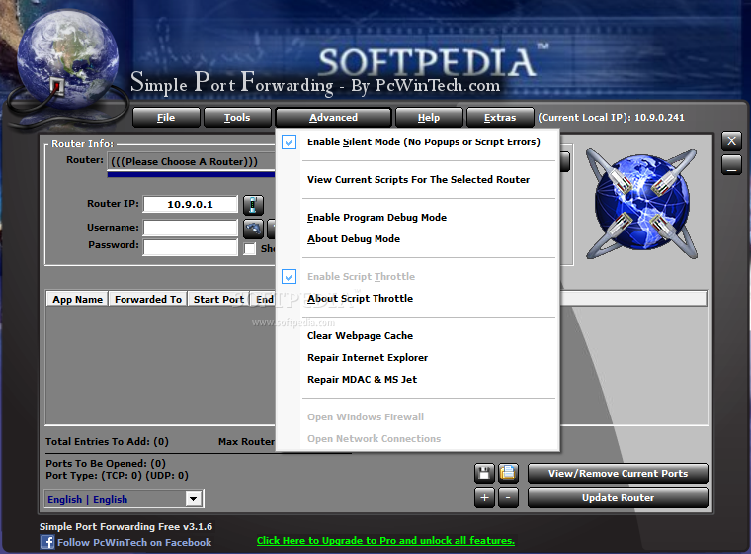The image size is (751, 554).
Task: Click the plus add entry button
Action: coord(484,498)
